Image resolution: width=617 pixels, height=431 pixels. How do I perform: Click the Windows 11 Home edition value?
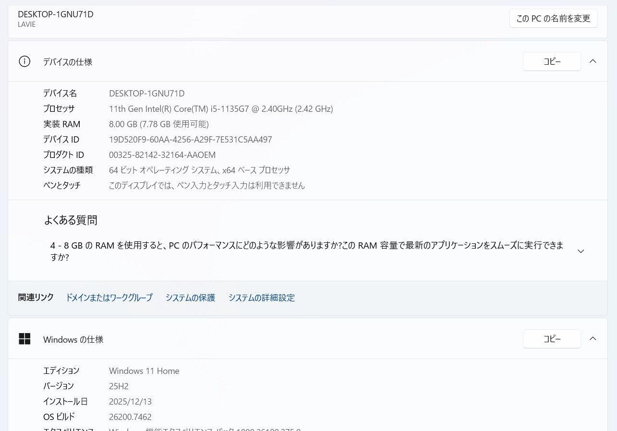pyautogui.click(x=144, y=371)
